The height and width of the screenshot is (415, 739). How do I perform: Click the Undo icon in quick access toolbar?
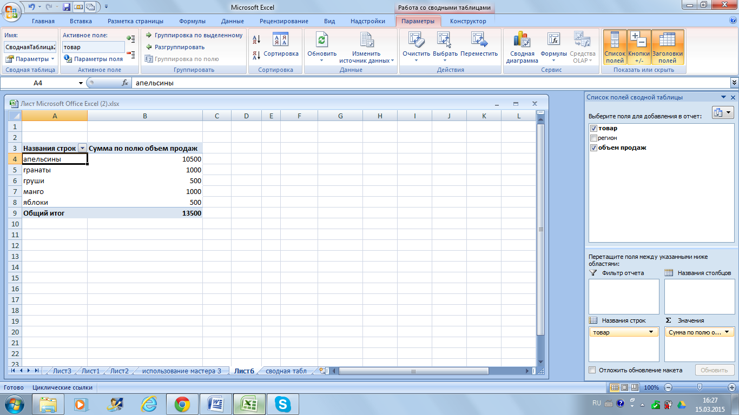pyautogui.click(x=32, y=7)
